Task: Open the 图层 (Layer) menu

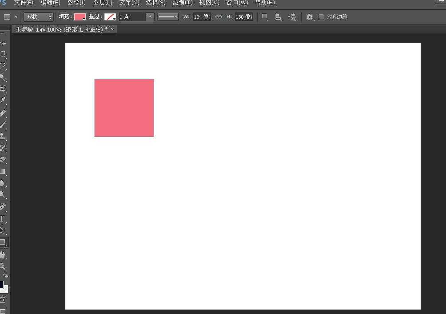Action: (x=102, y=3)
